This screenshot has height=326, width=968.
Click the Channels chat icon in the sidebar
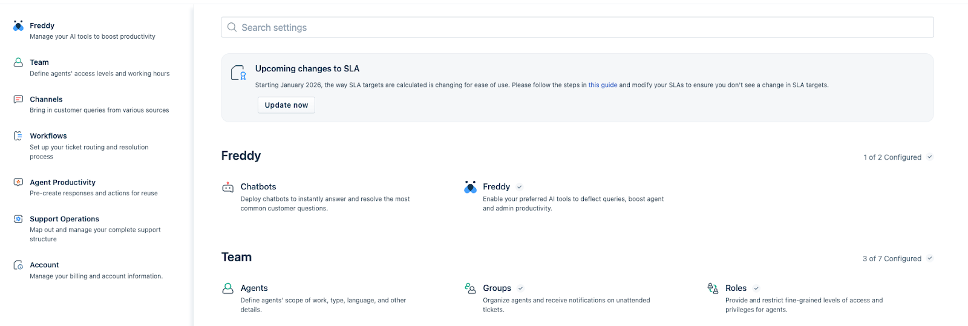[x=18, y=99]
